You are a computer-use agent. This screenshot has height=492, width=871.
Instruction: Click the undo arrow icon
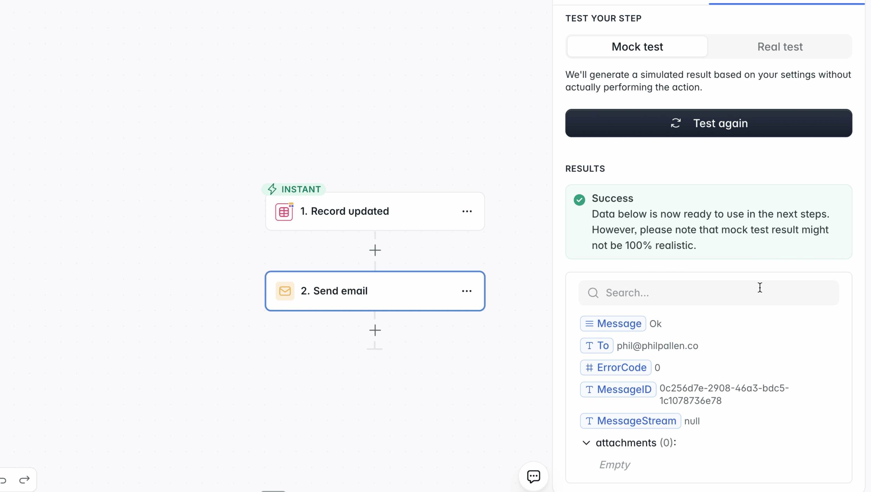(x=3, y=480)
